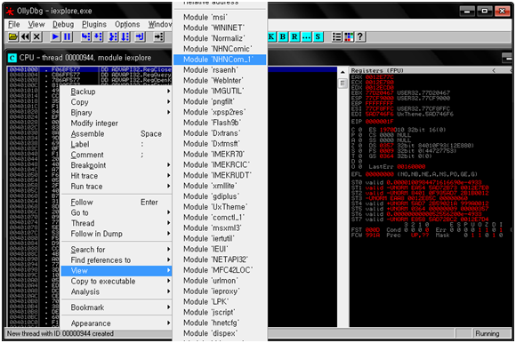This screenshot has width=516, height=343.
Task: Select Module 'jscript' entry
Action: pos(220,312)
